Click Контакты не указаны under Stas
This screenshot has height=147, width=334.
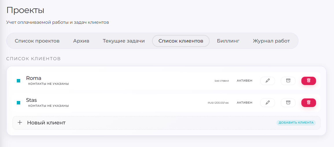pyautogui.click(x=49, y=106)
